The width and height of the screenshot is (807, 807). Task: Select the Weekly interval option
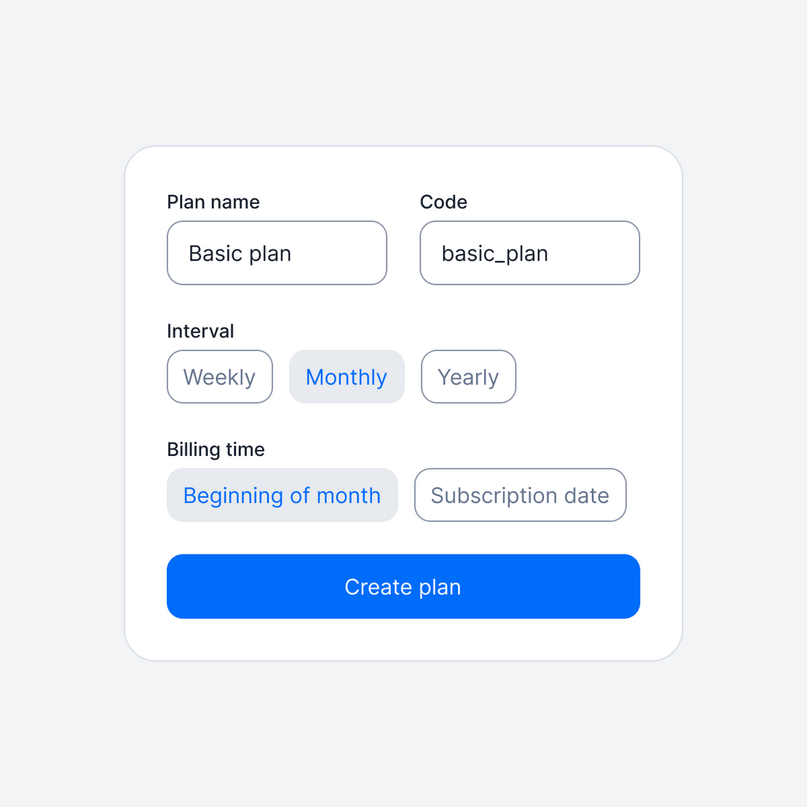220,377
